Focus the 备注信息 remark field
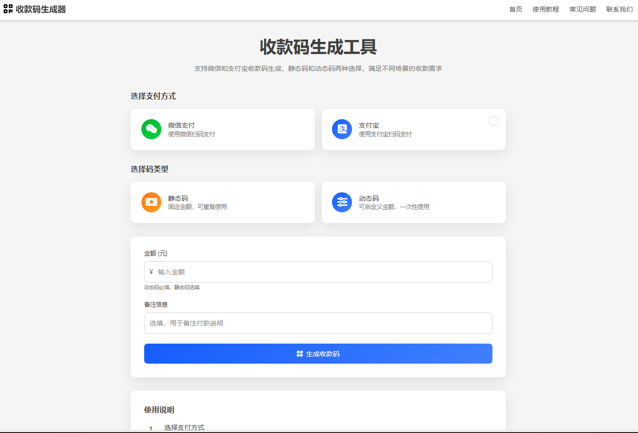 (x=318, y=323)
